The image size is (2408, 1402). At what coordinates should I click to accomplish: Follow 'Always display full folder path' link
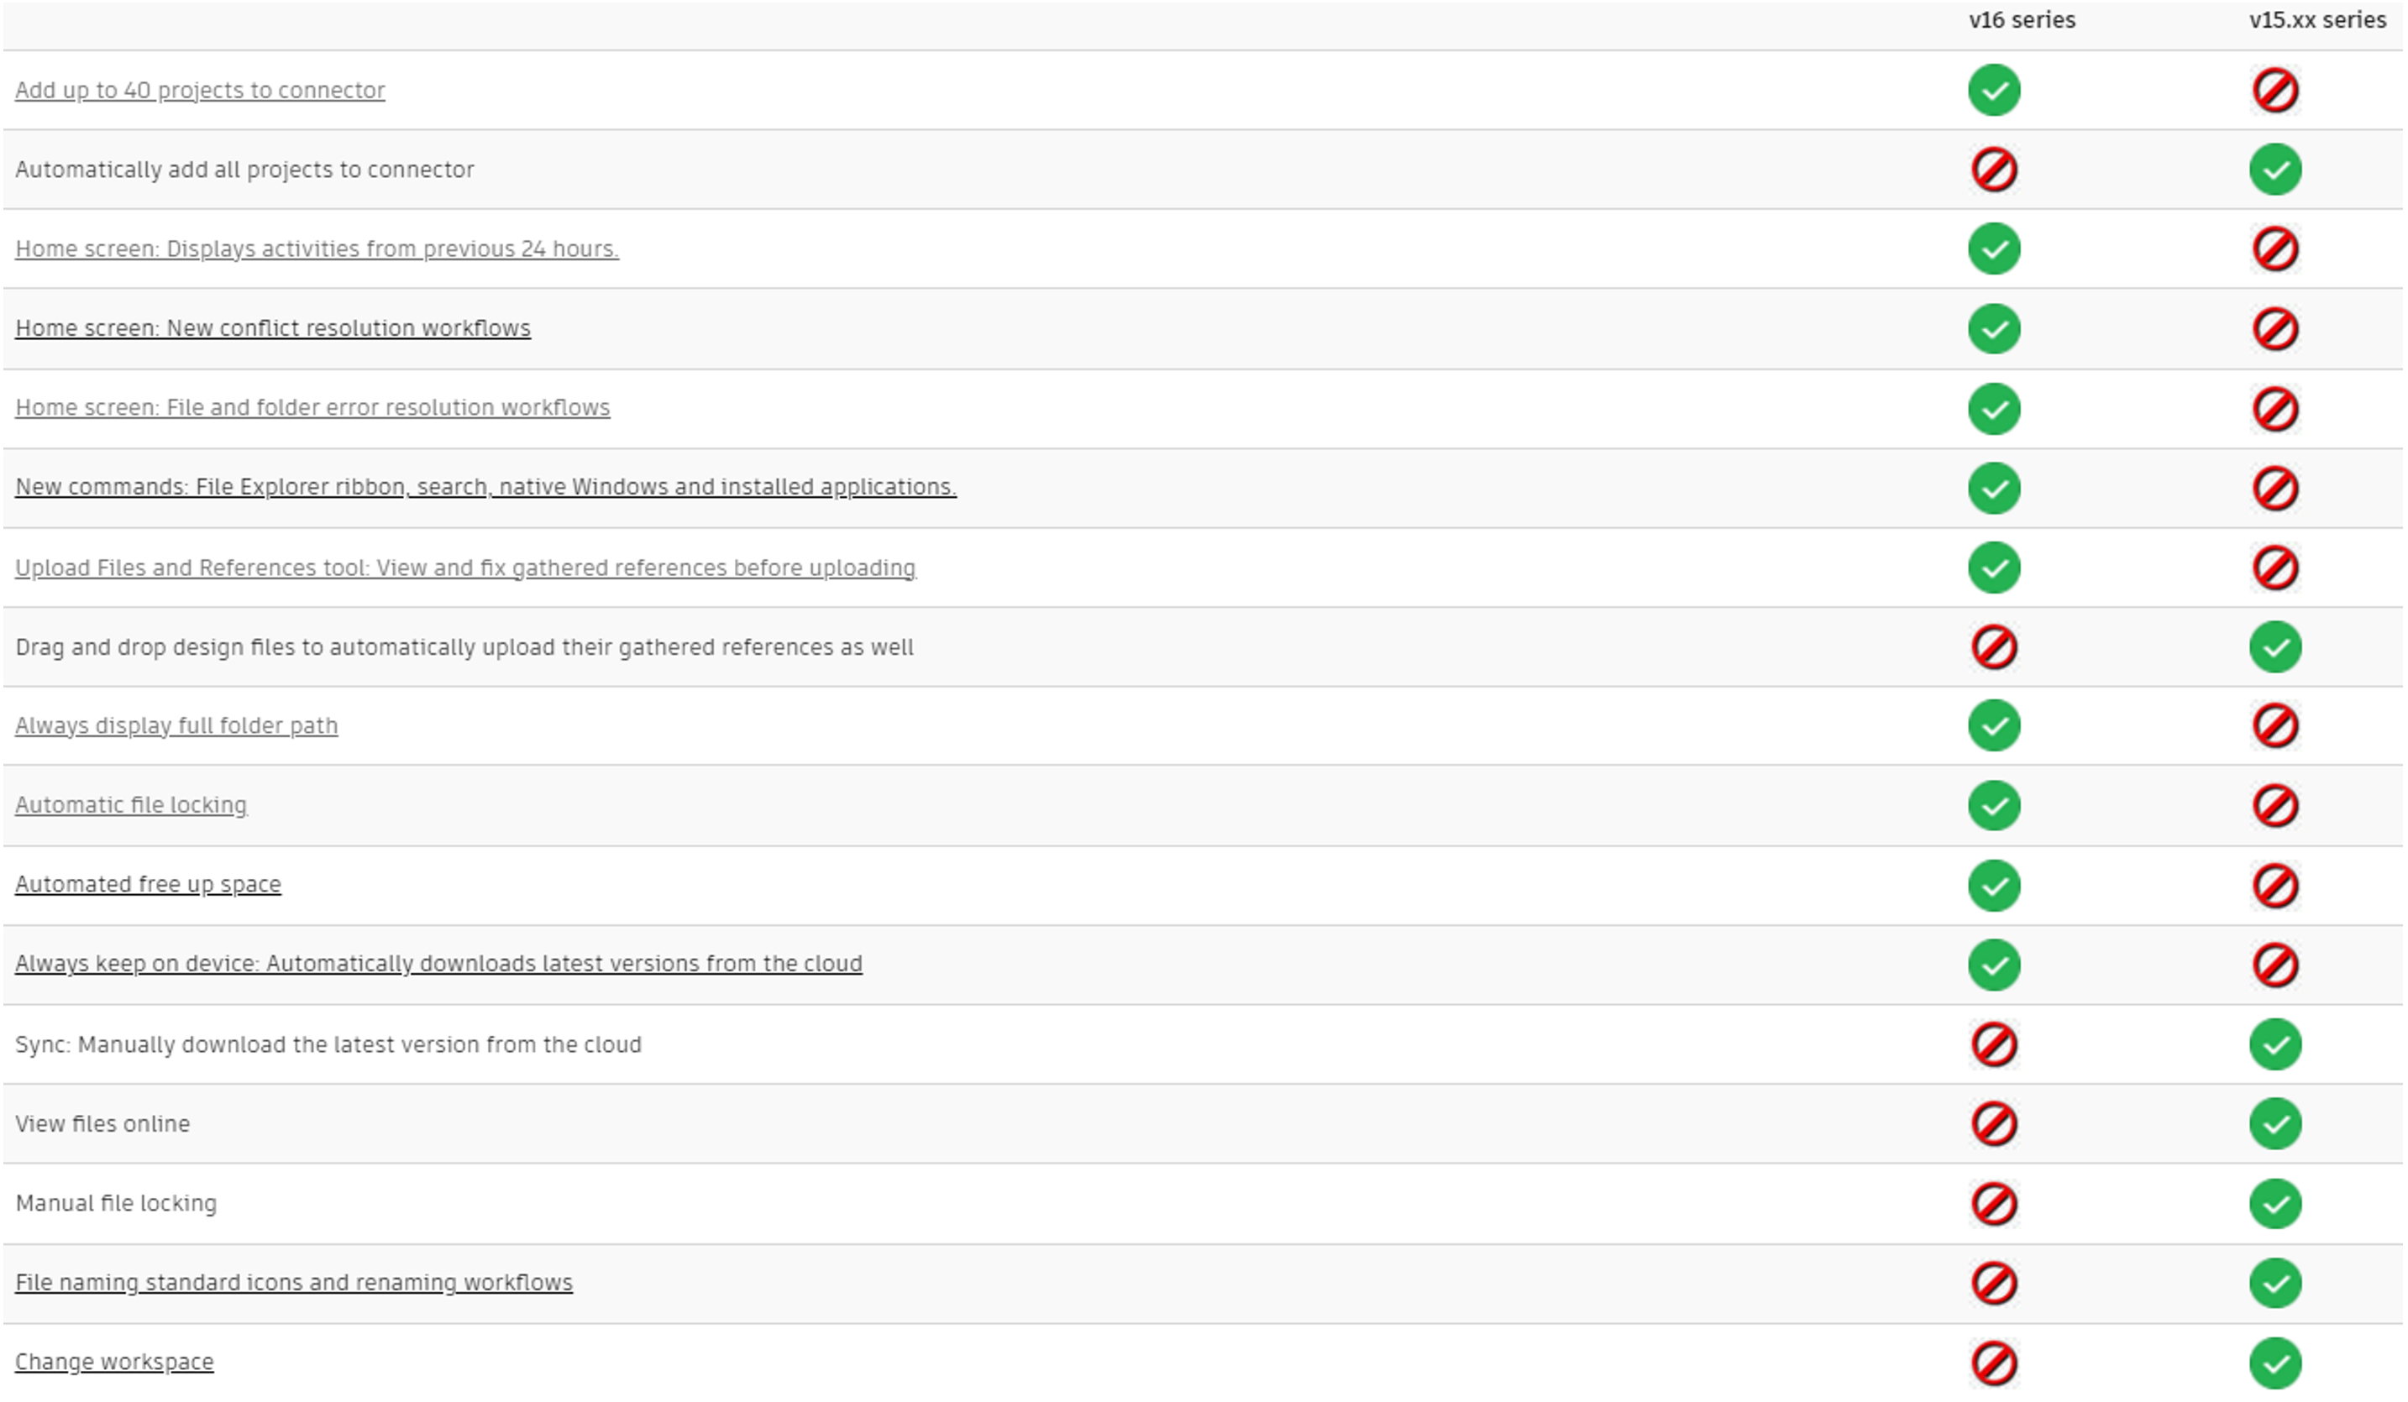176,725
